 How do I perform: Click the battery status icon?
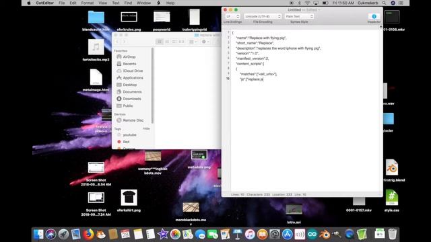click(x=325, y=3)
